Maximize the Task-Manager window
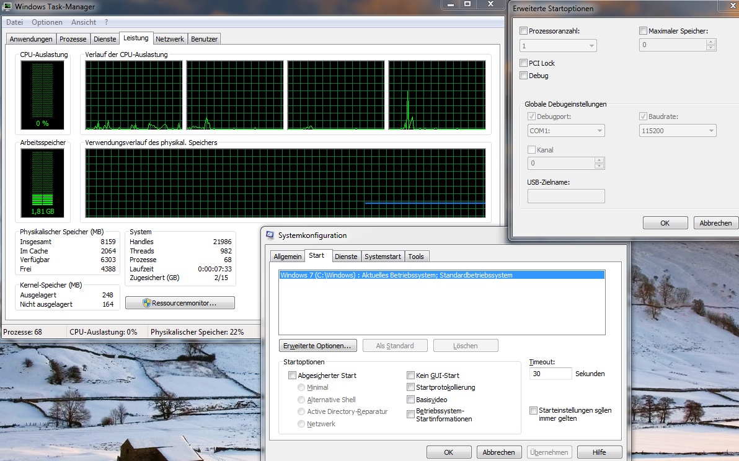The width and height of the screenshot is (739, 461). click(x=467, y=4)
